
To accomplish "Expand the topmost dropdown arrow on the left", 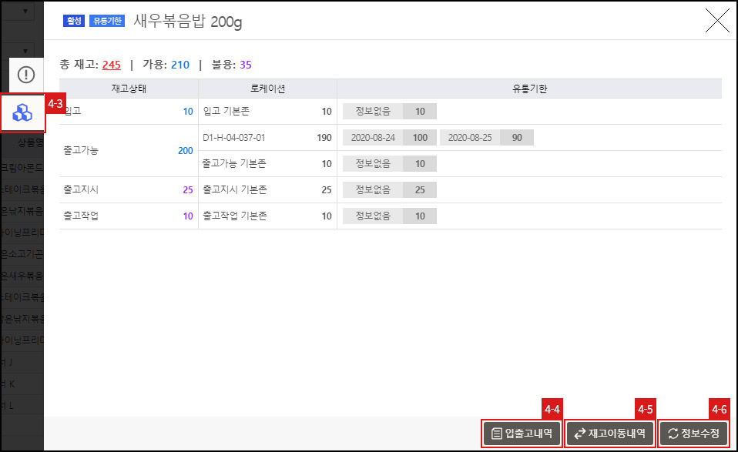I will [x=25, y=11].
